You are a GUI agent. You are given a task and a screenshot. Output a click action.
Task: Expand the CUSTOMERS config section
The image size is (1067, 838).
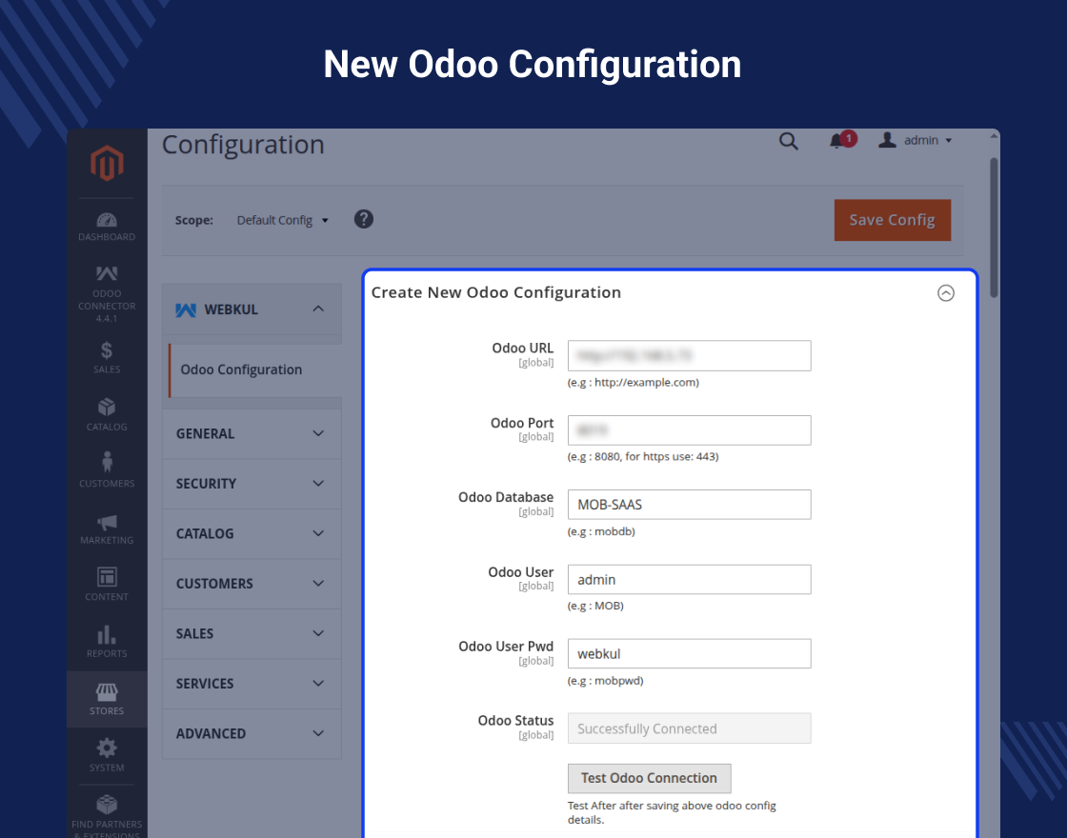tap(252, 584)
